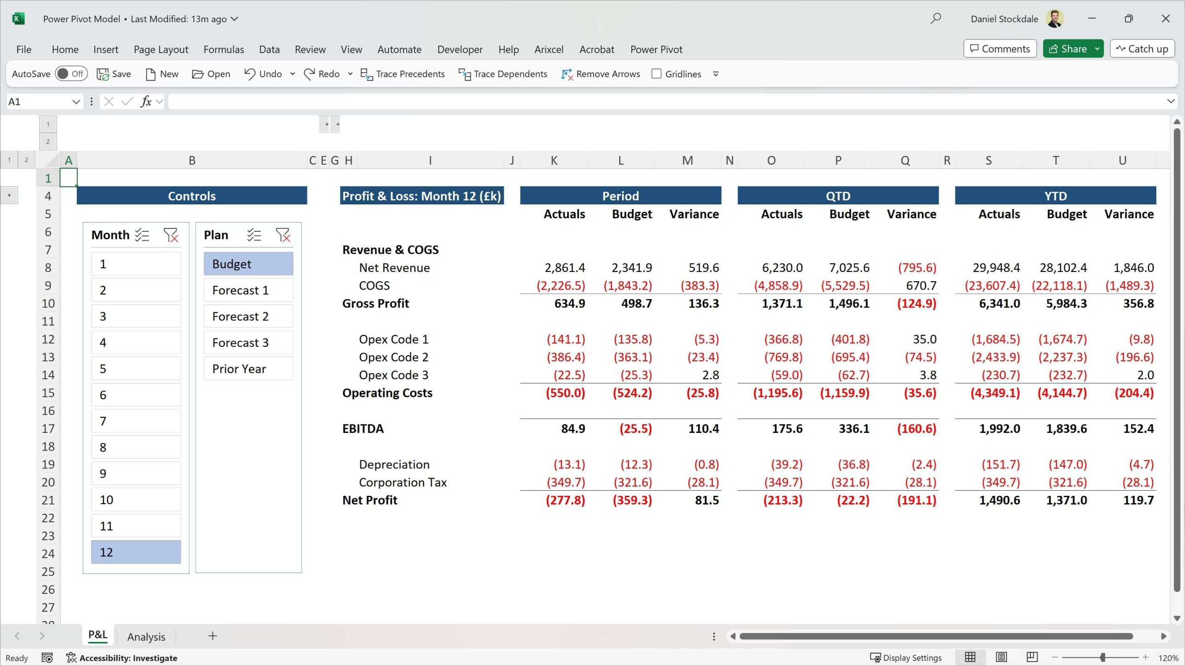This screenshot has height=666, width=1185.
Task: Toggle multi-select on the Plan slicer
Action: coord(254,235)
